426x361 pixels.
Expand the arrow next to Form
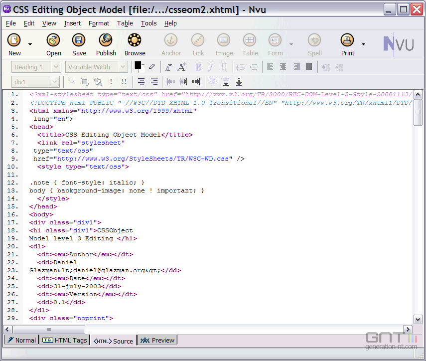(x=291, y=44)
